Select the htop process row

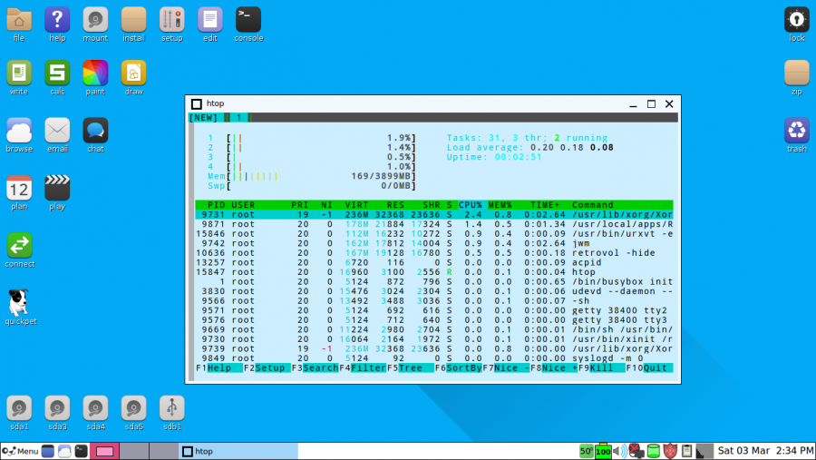point(435,271)
